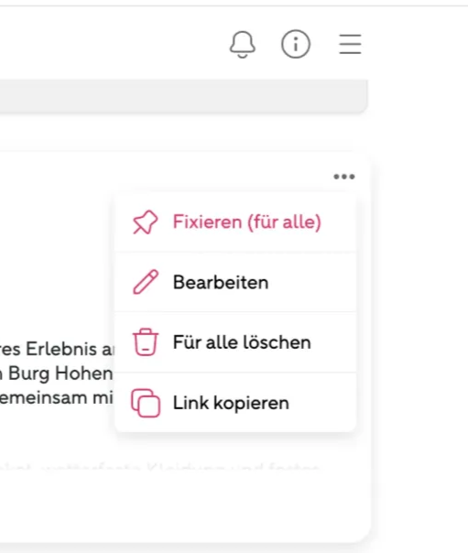Click the post text line with Erlebnis
This screenshot has width=468, height=553.
point(57,349)
